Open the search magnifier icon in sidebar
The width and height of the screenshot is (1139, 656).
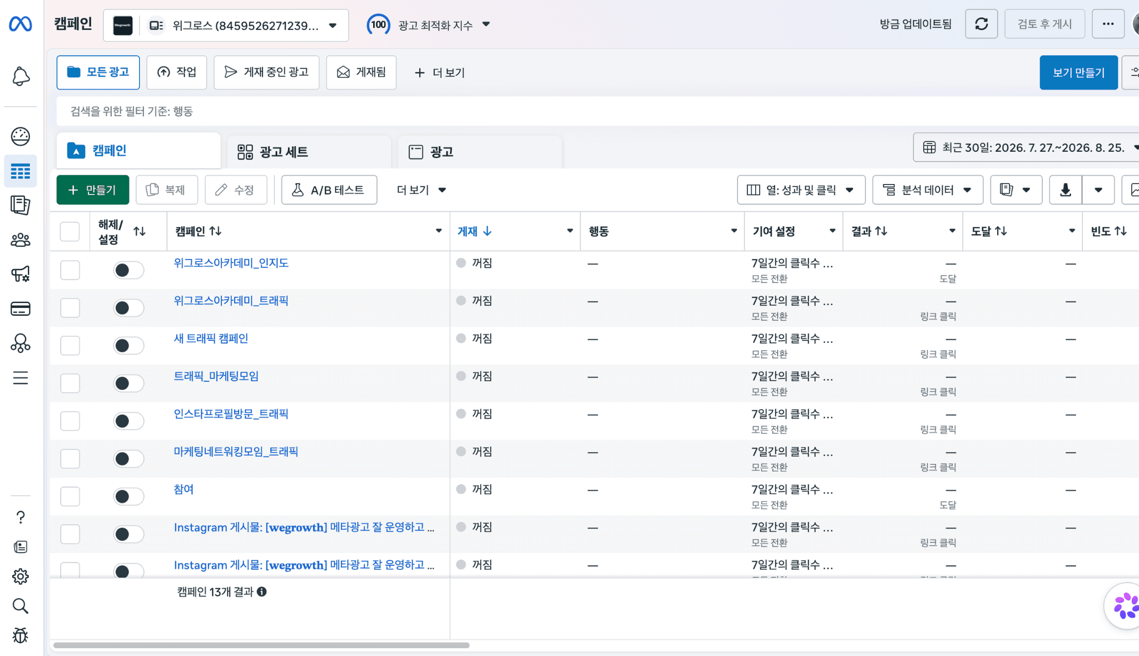[21, 605]
